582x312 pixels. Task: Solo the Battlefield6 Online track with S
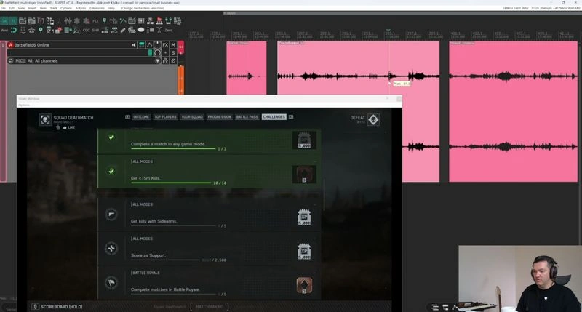(x=173, y=52)
